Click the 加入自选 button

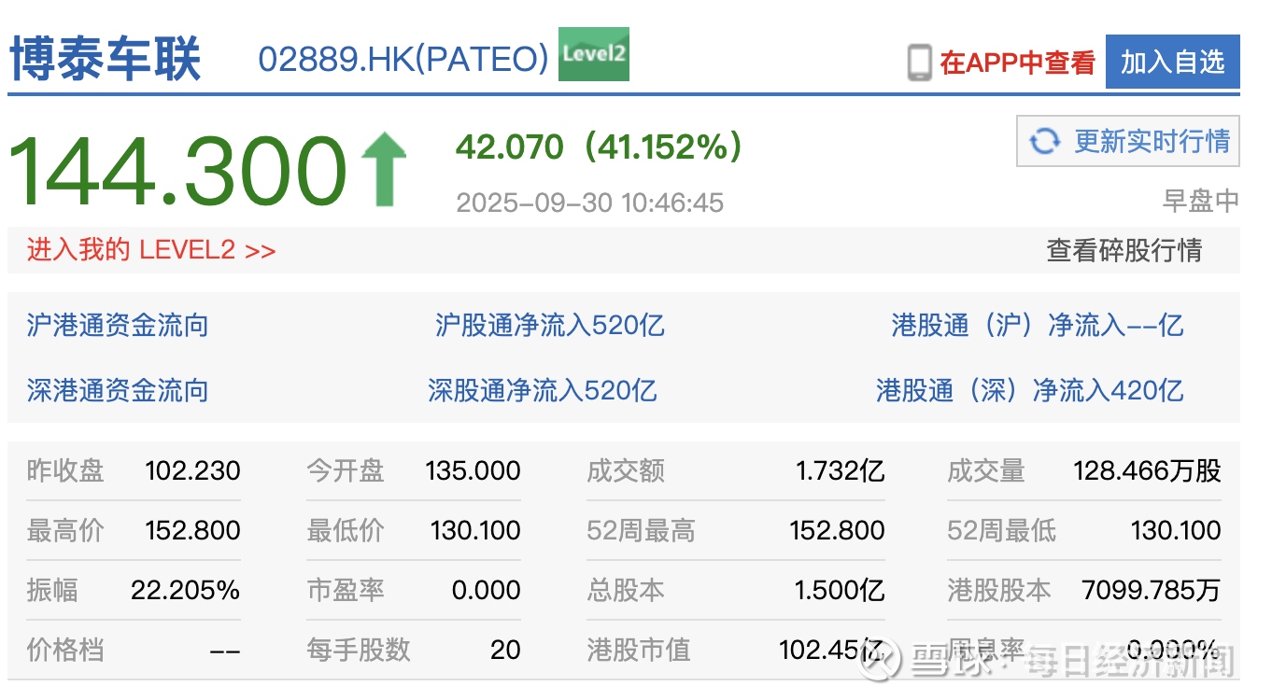click(1172, 63)
